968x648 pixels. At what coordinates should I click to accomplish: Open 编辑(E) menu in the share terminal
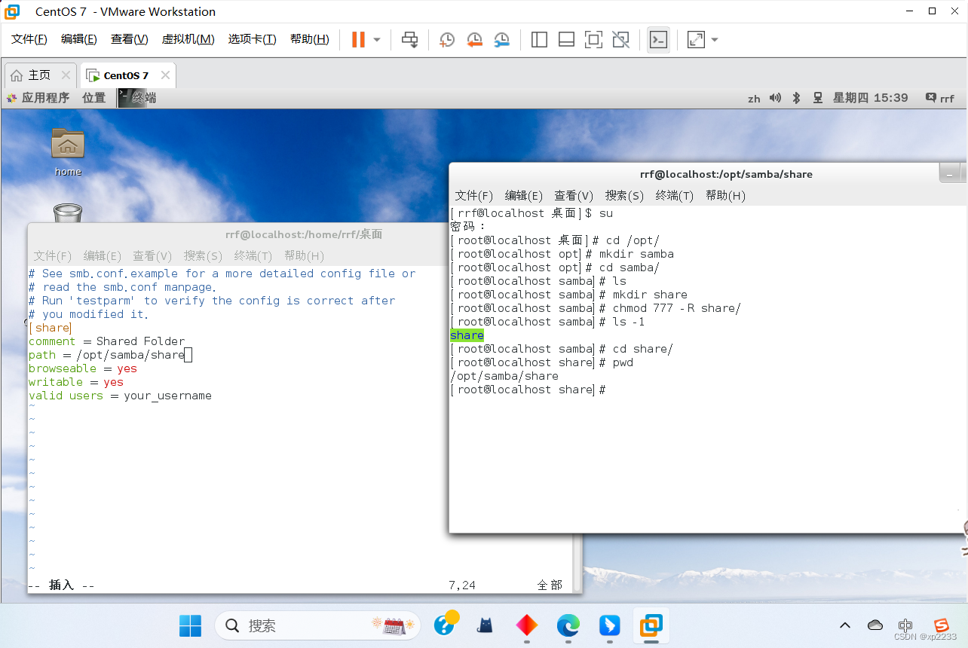pos(524,195)
